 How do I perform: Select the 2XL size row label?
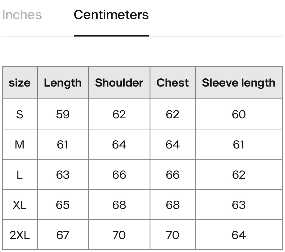(x=20, y=235)
